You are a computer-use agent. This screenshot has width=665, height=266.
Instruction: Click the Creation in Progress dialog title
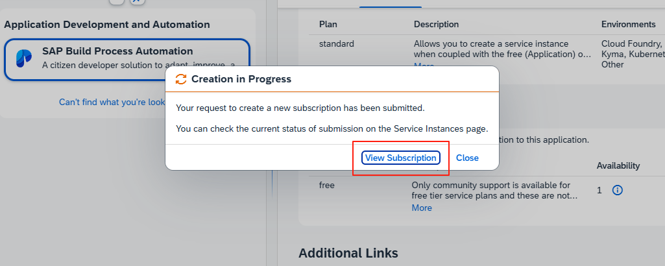click(241, 79)
